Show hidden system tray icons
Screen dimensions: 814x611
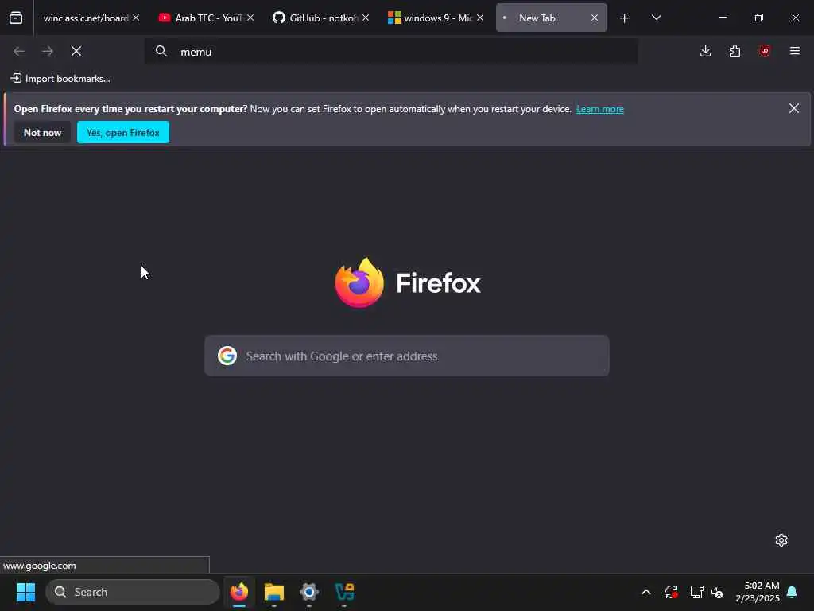tap(646, 592)
